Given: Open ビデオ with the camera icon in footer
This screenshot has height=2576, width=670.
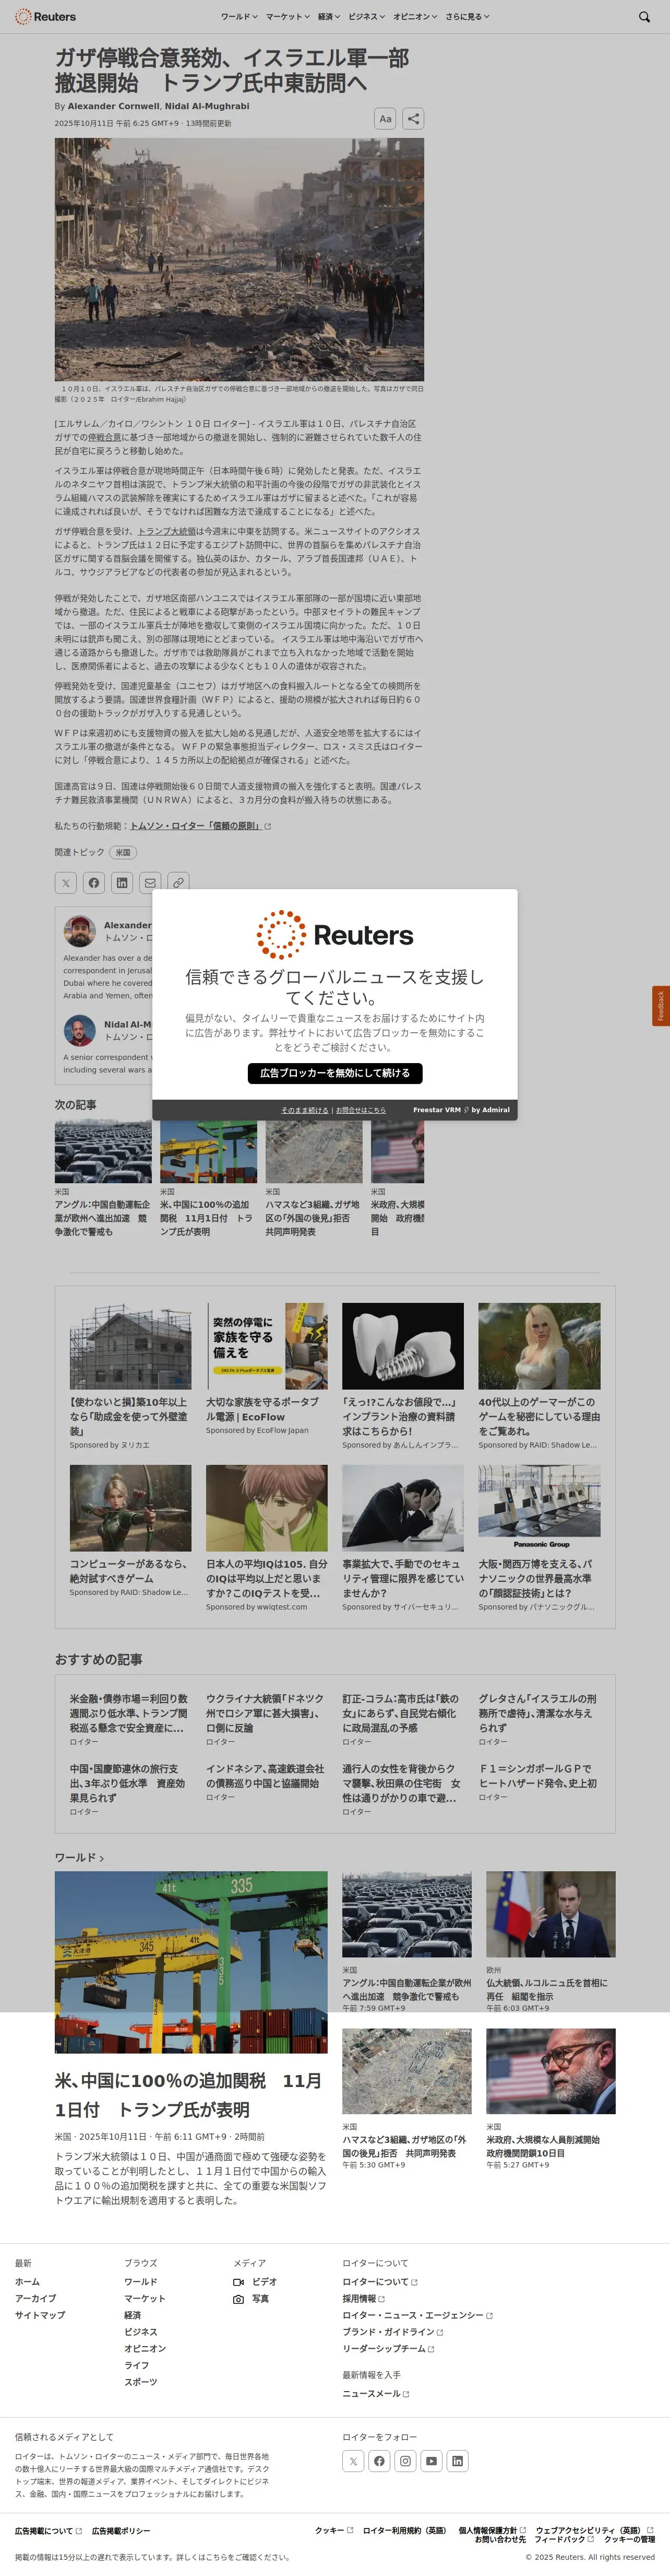Looking at the screenshot, I should (x=255, y=2282).
